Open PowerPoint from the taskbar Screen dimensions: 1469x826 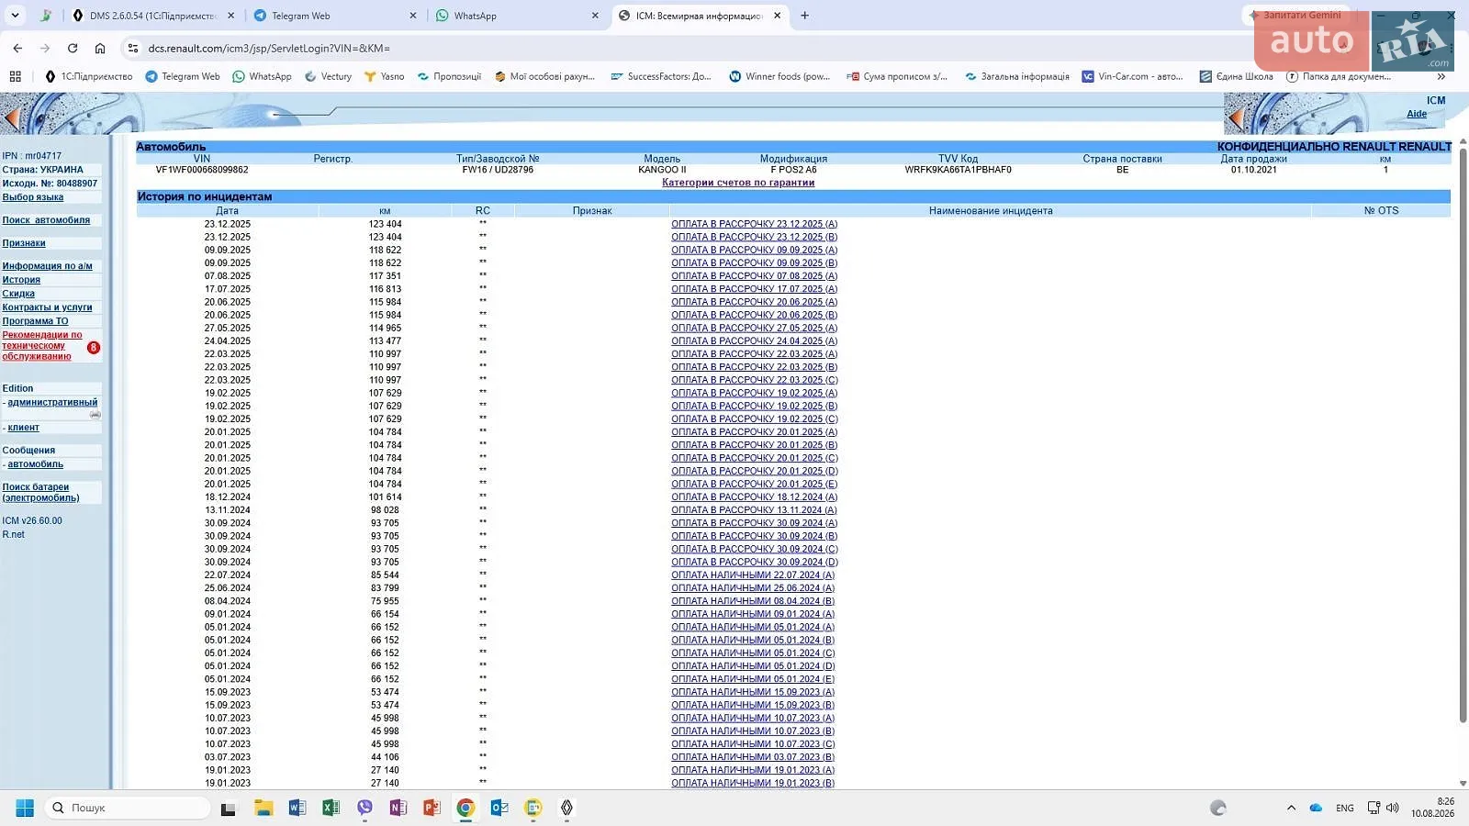click(432, 808)
